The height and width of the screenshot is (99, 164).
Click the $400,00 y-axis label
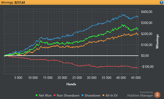147,12
